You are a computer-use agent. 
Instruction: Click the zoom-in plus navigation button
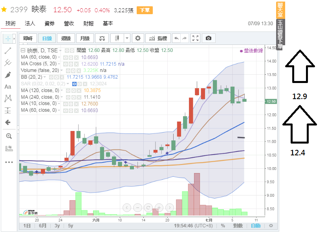159,207
